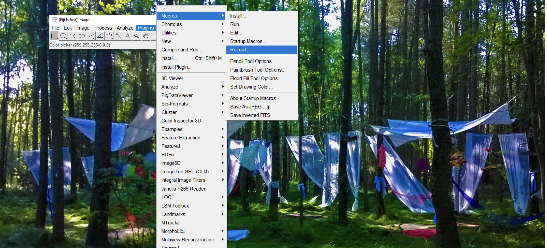Activate the Freehand selection tool
The height and width of the screenshot is (248, 547).
(x=81, y=36)
